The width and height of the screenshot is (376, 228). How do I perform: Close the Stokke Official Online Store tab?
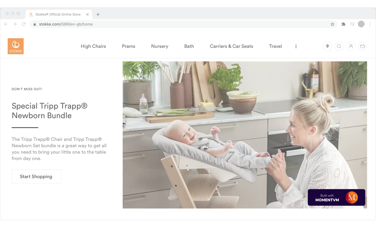tap(88, 14)
